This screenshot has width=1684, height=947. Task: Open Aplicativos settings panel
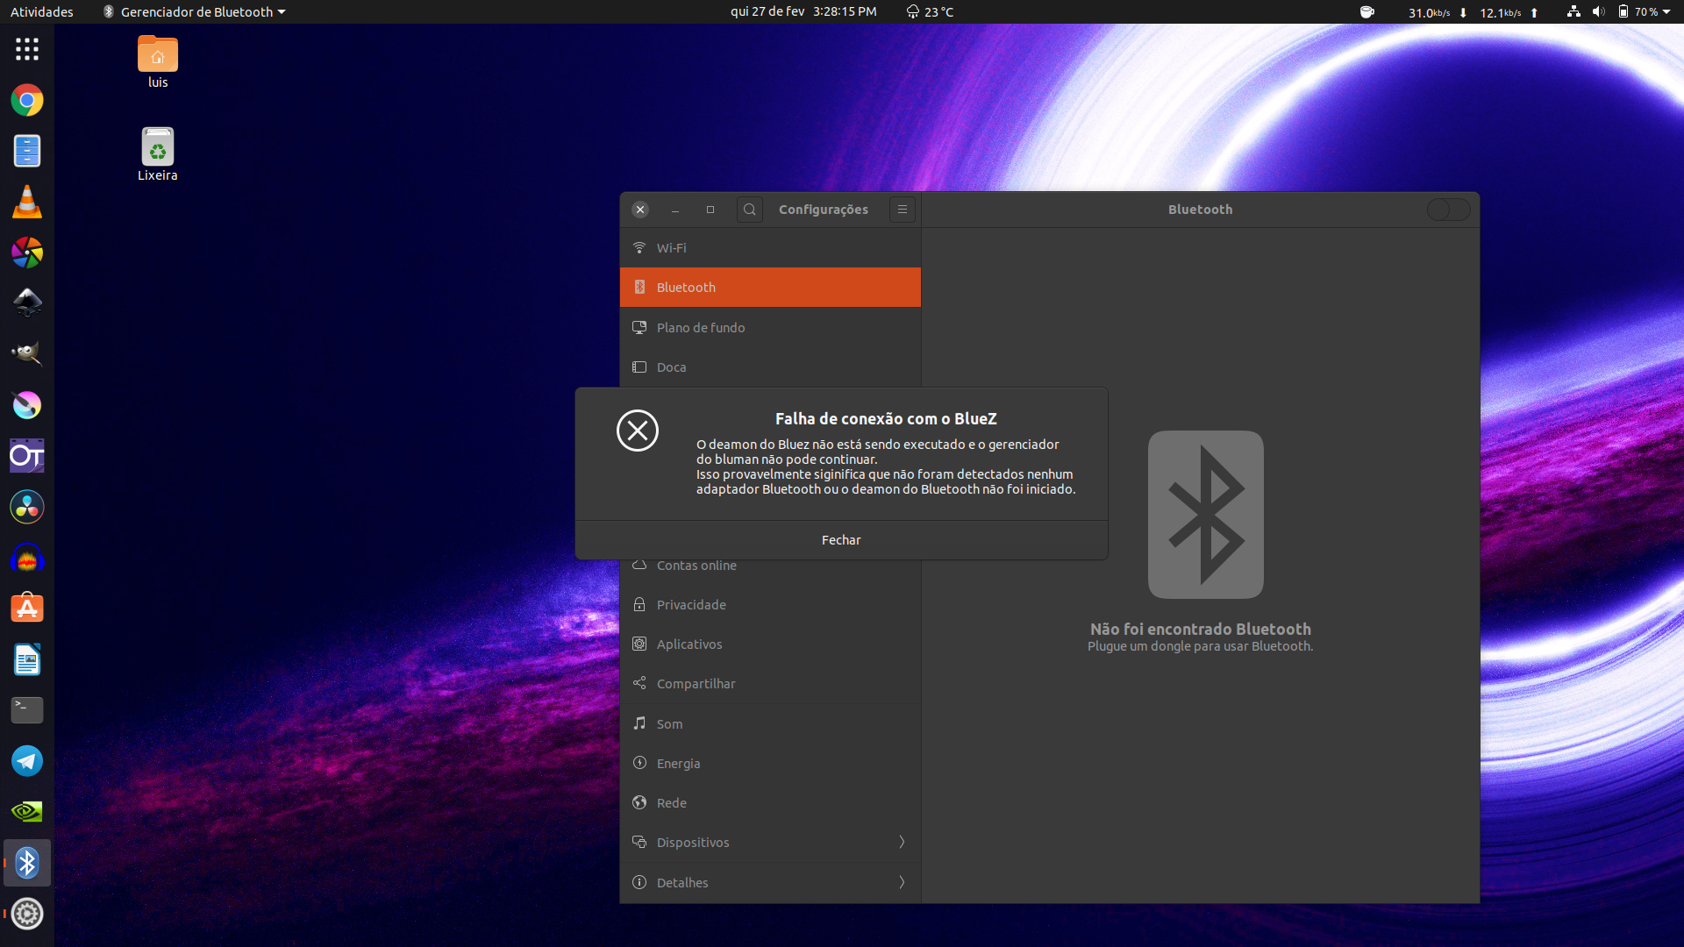[770, 644]
